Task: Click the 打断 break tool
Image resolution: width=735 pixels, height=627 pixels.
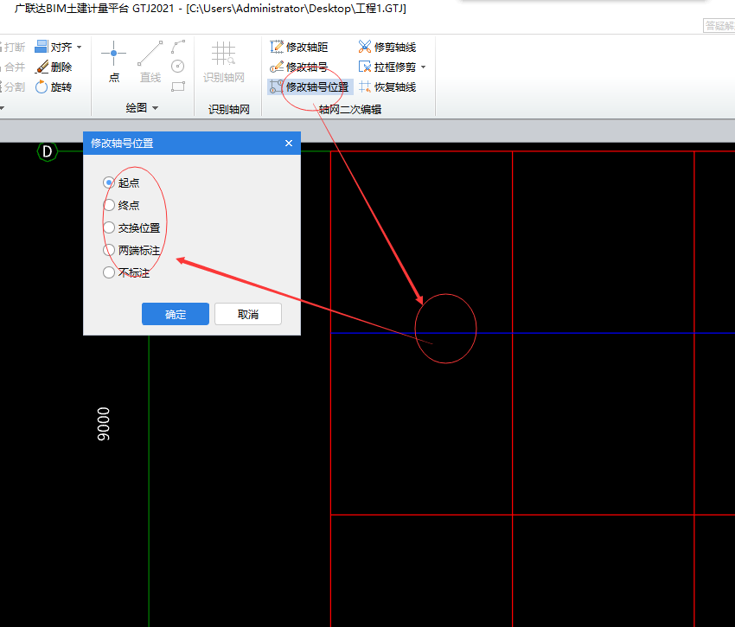Action: pyautogui.click(x=13, y=47)
